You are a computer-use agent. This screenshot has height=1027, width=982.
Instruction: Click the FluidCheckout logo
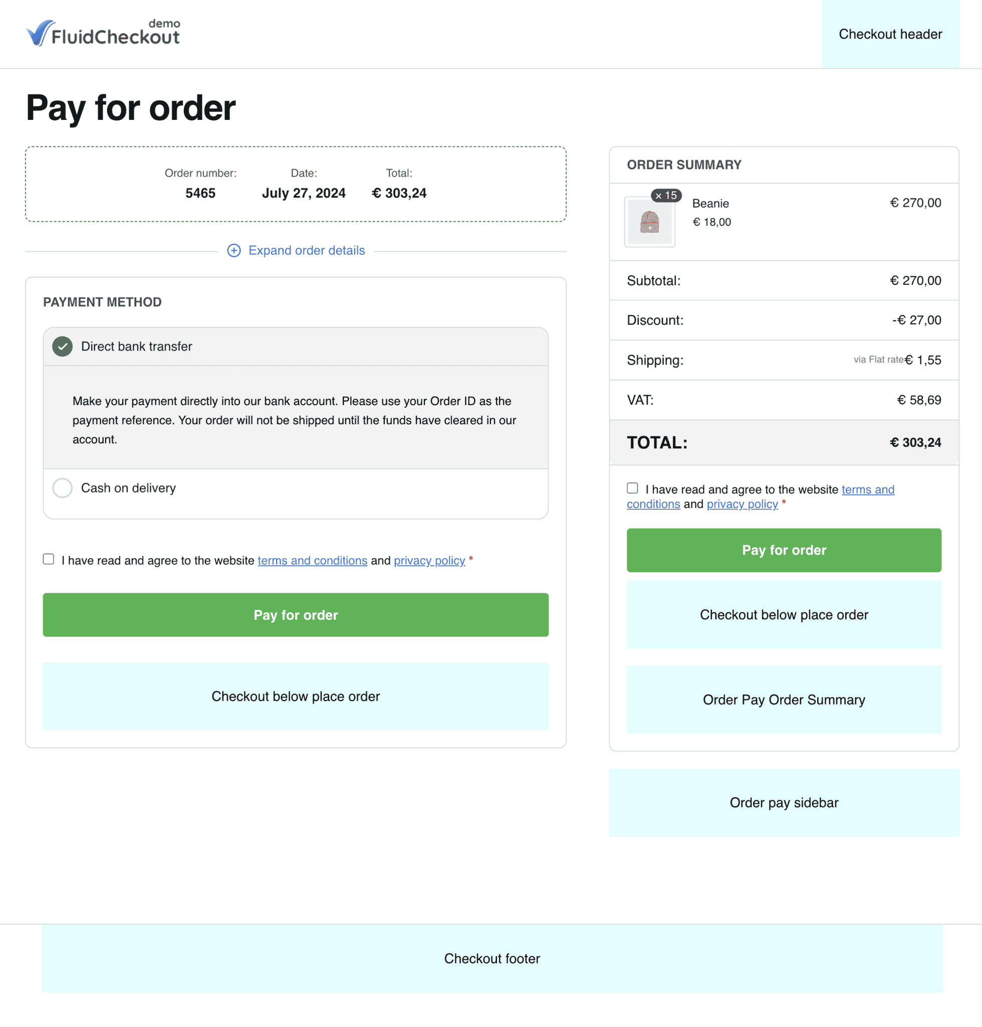pos(103,33)
